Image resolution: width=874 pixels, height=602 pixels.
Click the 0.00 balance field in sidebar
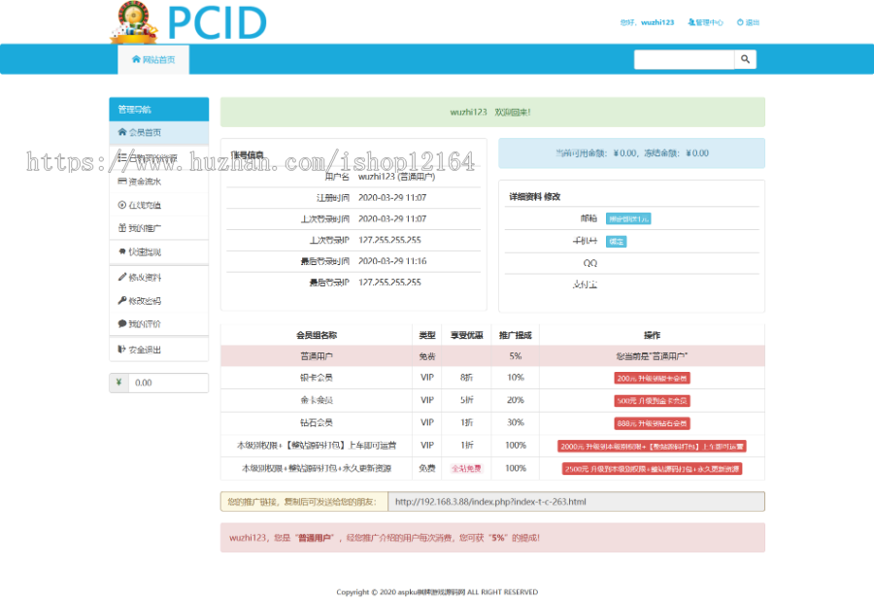[168, 383]
